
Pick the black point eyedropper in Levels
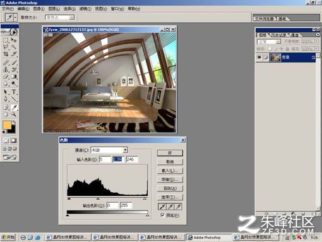tap(162, 207)
